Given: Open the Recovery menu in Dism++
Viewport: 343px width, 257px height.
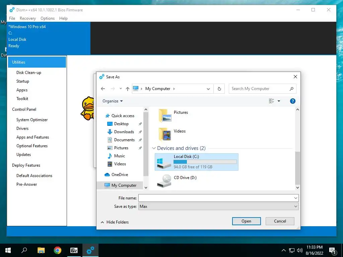Looking at the screenshot, I should click(x=28, y=18).
